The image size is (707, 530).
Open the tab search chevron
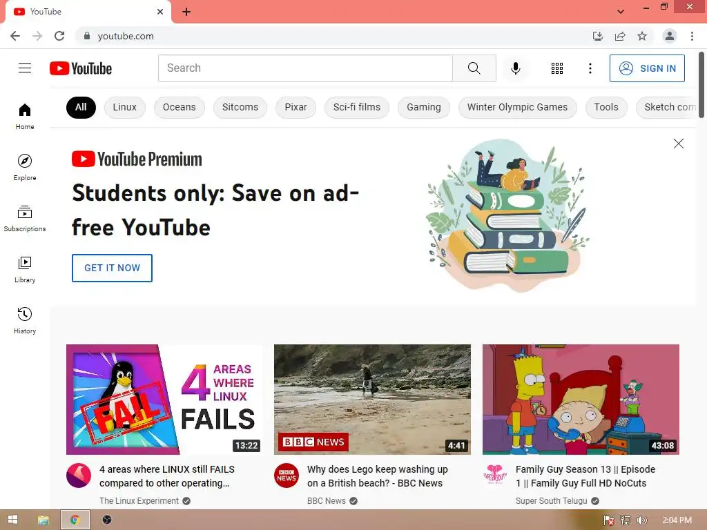(x=621, y=11)
